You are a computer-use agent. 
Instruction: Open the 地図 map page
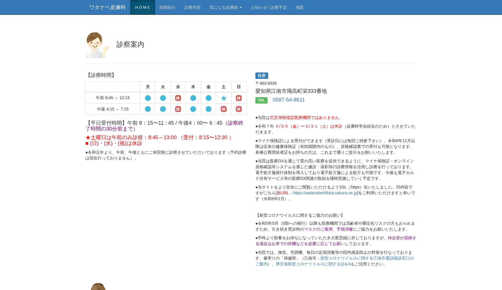coord(299,7)
